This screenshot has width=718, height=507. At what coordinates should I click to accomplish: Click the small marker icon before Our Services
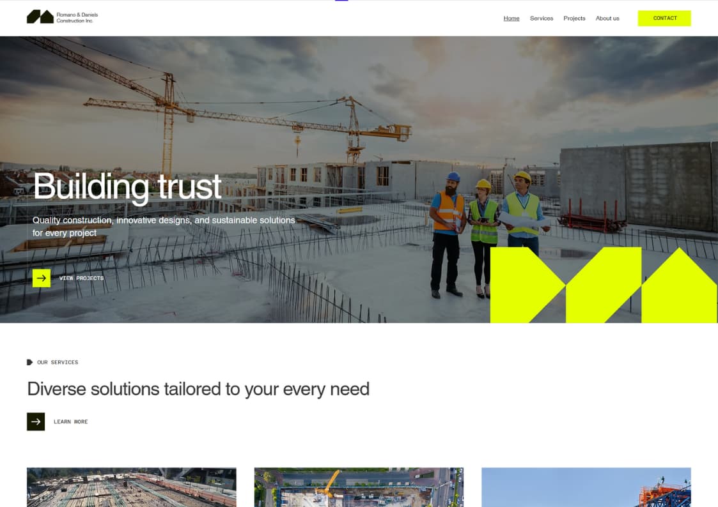(x=30, y=362)
